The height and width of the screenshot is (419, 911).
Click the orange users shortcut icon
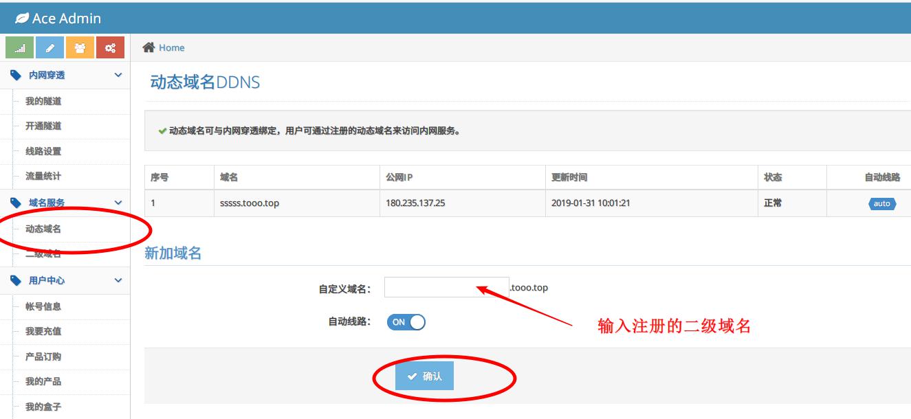tap(80, 48)
